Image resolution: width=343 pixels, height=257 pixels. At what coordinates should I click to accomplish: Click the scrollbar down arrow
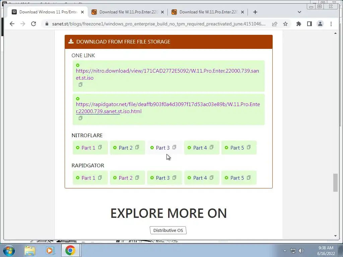pos(335,236)
